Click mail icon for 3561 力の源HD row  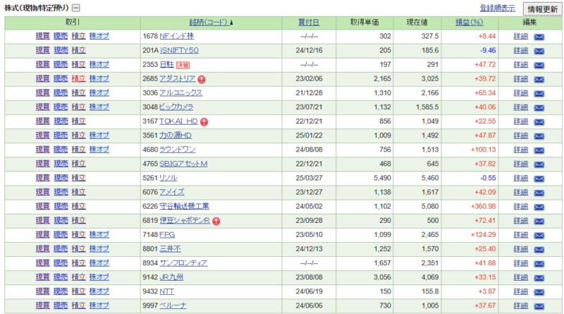click(x=539, y=136)
